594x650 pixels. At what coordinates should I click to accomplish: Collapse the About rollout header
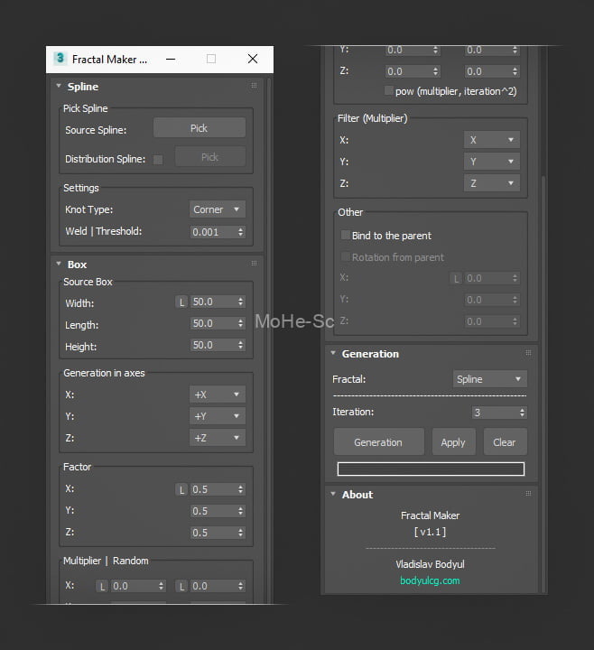[357, 495]
